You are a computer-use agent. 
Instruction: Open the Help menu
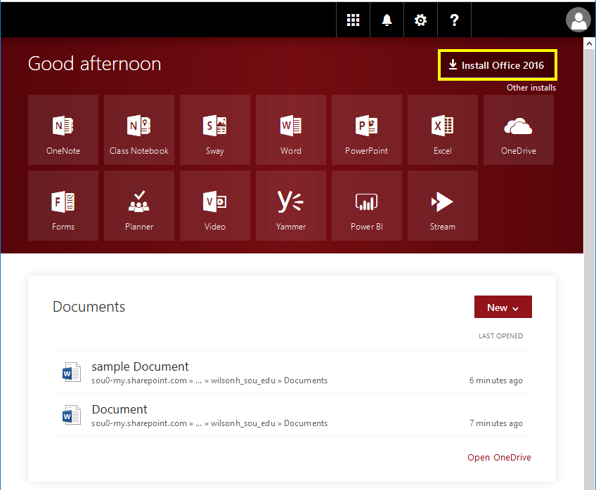(454, 20)
